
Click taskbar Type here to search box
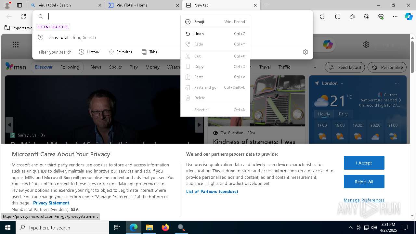(62, 227)
